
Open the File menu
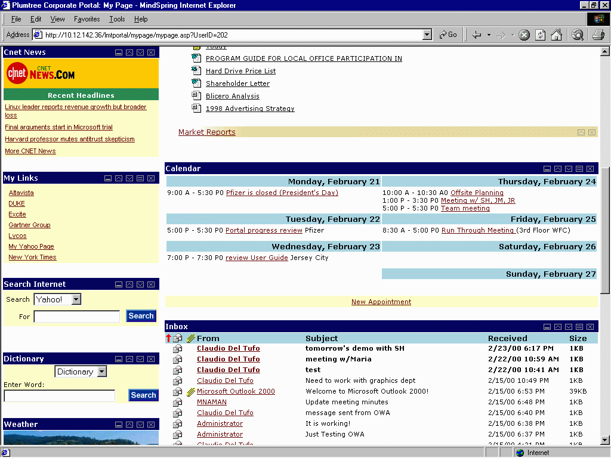click(16, 19)
